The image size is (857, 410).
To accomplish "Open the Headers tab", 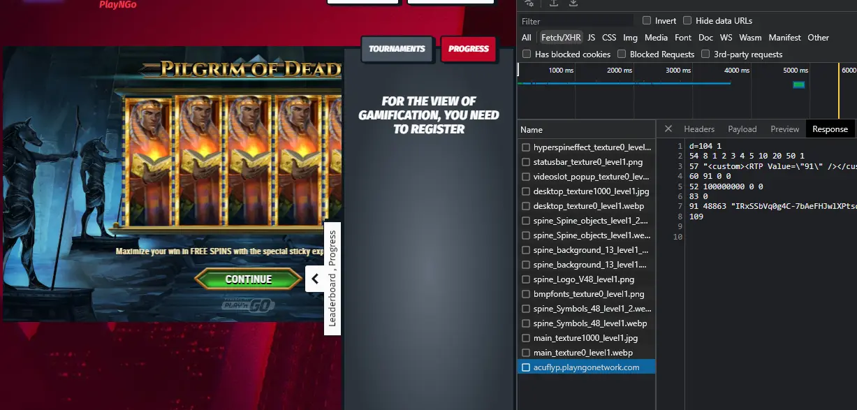I will click(699, 129).
